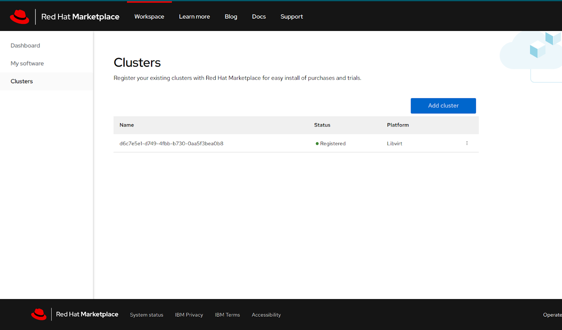Click the Add cluster button
Image resolution: width=562 pixels, height=330 pixels.
(x=443, y=106)
